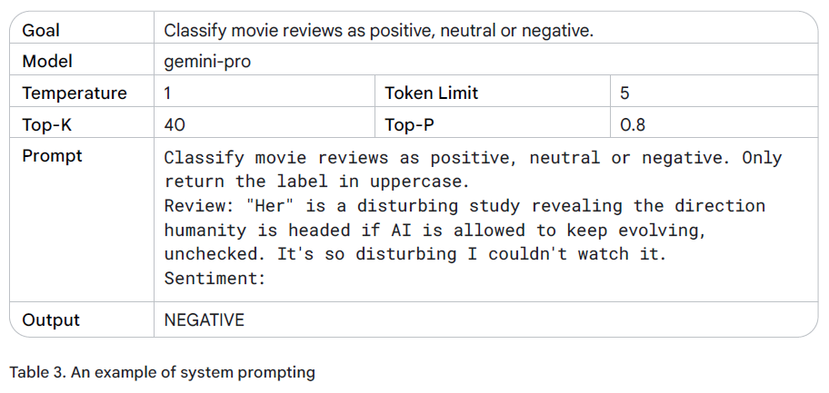The height and width of the screenshot is (393, 829).
Task: Select the Top-K value 40
Action: coord(175,124)
